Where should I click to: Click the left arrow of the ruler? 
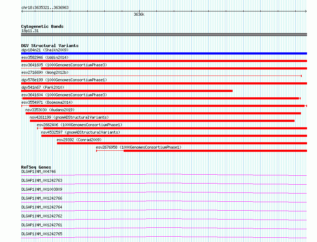click(x=22, y=11)
